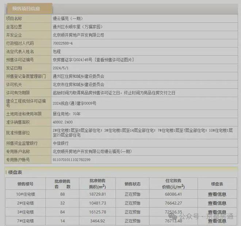Screen dimensions: 241x226
Task: Open 查看信息 for 3#住宅楼
Action: pyautogui.click(x=217, y=212)
